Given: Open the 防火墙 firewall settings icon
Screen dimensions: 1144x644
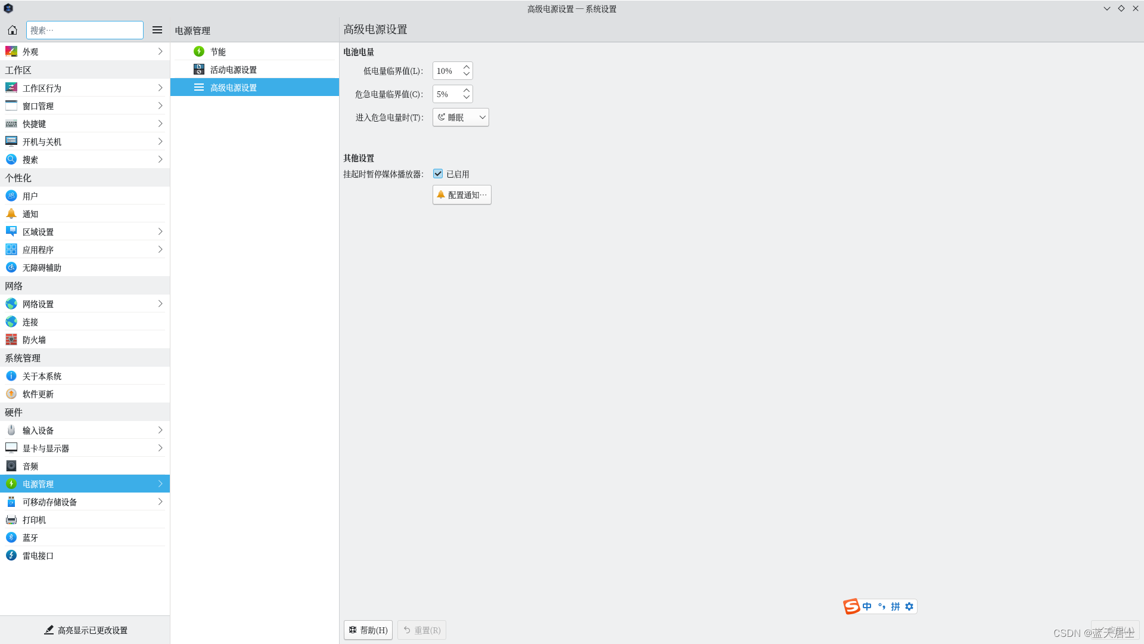Looking at the screenshot, I should pyautogui.click(x=11, y=340).
